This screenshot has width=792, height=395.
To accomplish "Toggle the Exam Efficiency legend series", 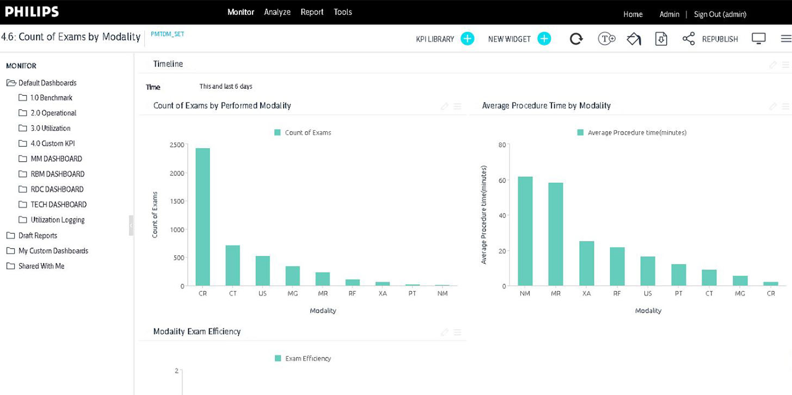I will point(303,358).
